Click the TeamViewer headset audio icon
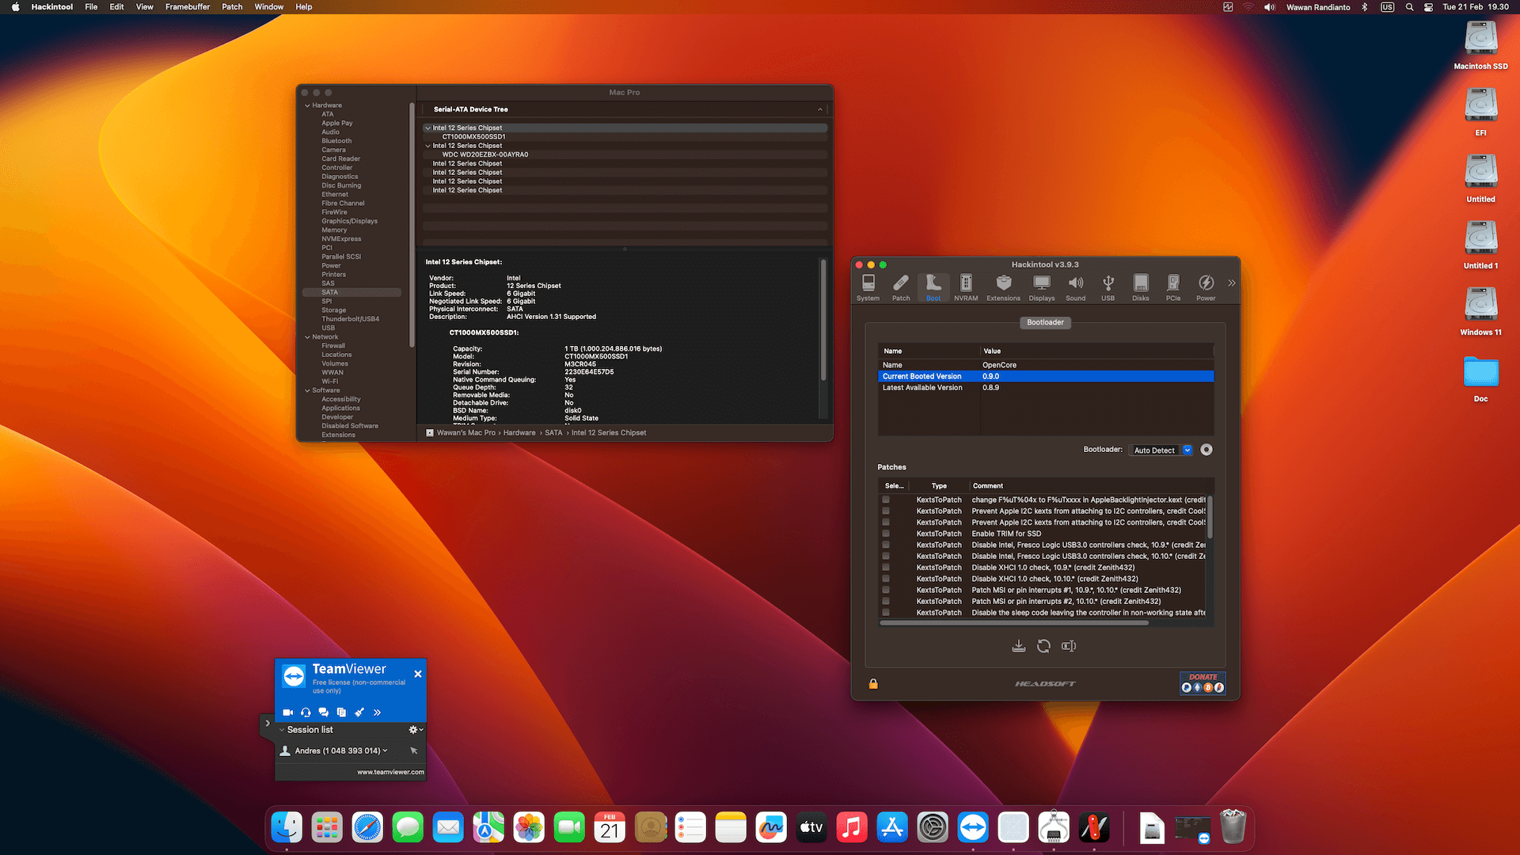The width and height of the screenshot is (1520, 855). (306, 712)
